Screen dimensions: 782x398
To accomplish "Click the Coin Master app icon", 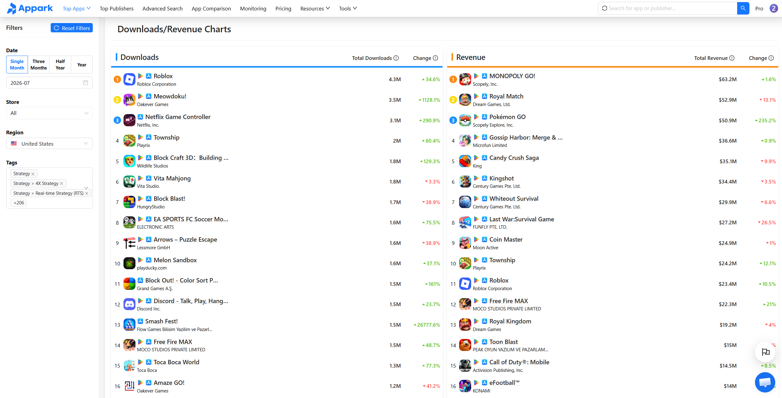I will pyautogui.click(x=465, y=243).
